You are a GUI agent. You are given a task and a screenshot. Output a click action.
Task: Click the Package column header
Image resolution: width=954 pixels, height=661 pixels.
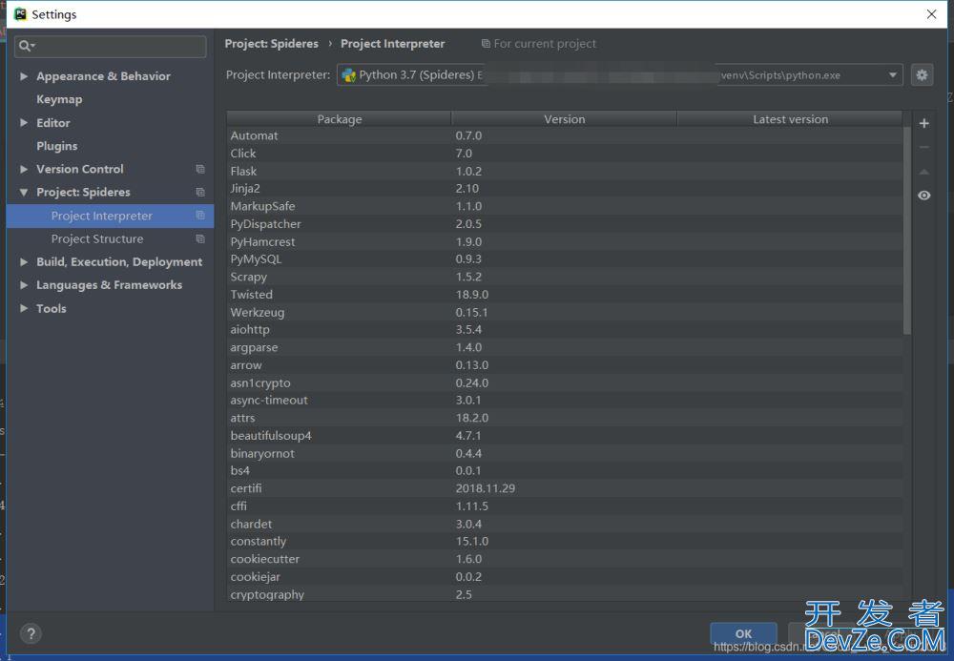(339, 119)
